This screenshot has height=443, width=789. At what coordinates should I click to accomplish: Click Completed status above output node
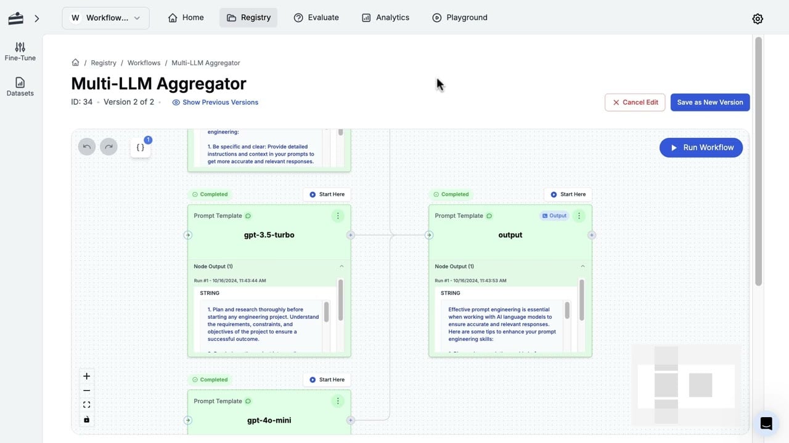(x=451, y=194)
